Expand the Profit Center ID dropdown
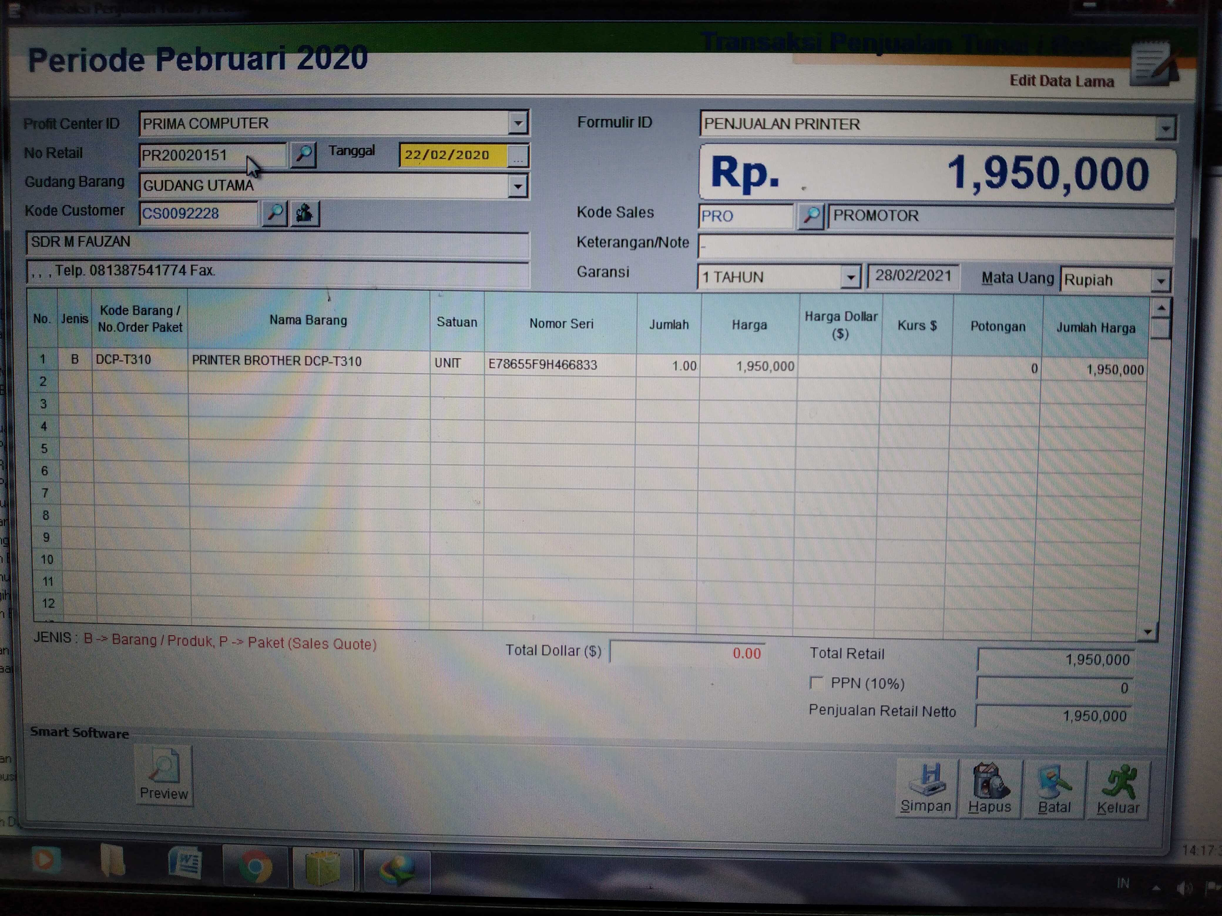The image size is (1222, 916). (x=518, y=123)
